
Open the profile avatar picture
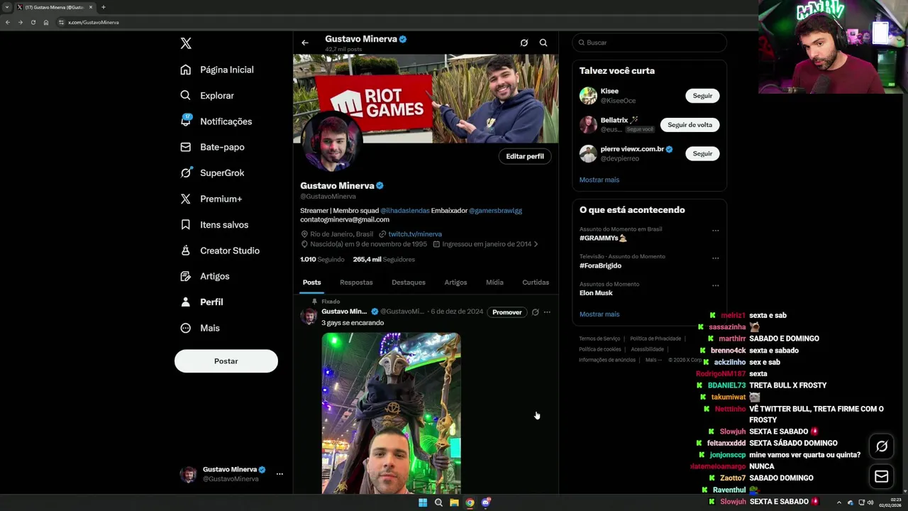(x=331, y=143)
